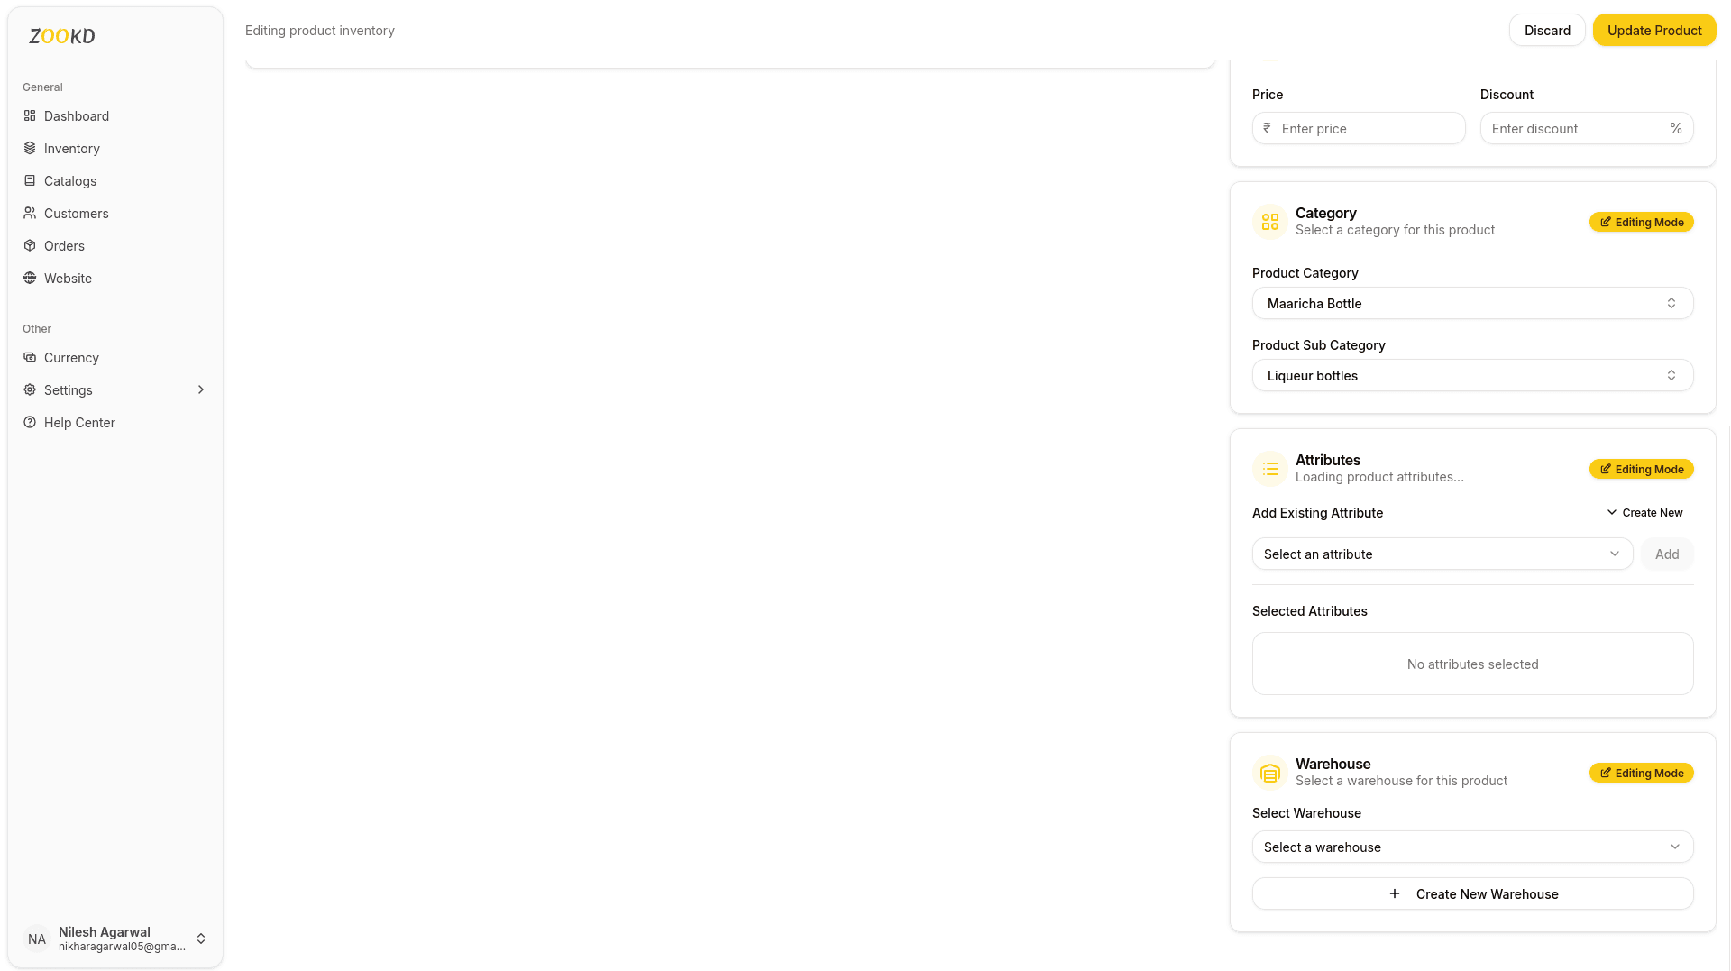Open Currency settings via its coin icon
The height and width of the screenshot is (971, 1731).
(29, 357)
